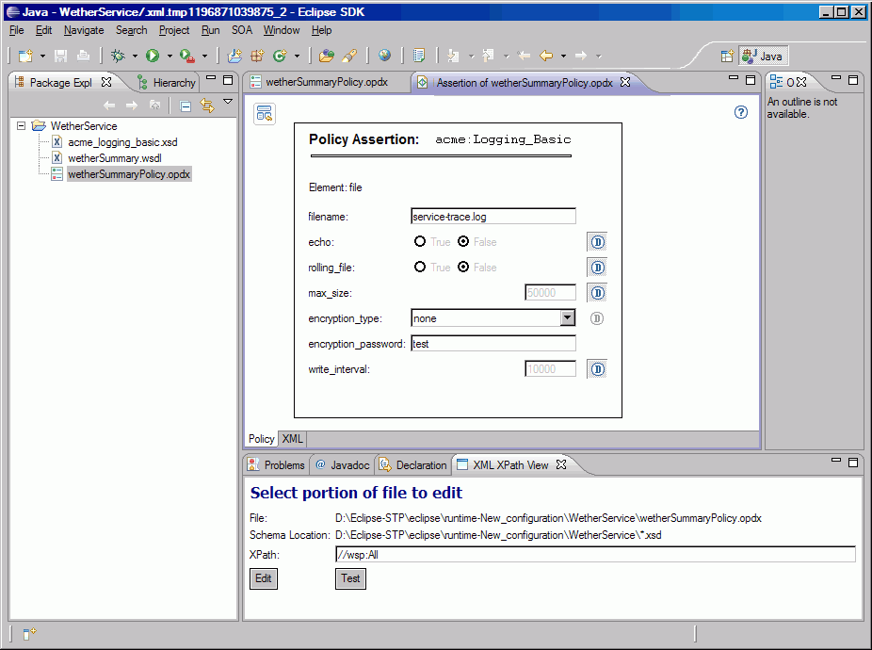Switch to the XML tab

coord(293,439)
